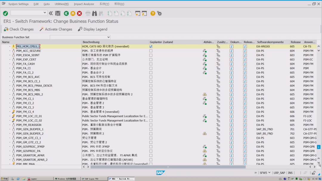Click the Generate Shortcut icon
The width and height of the screenshot is (322, 181).
[144, 13]
